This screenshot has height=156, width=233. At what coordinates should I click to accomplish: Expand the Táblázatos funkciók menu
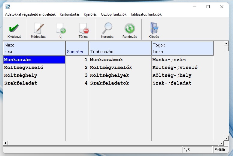146,14
